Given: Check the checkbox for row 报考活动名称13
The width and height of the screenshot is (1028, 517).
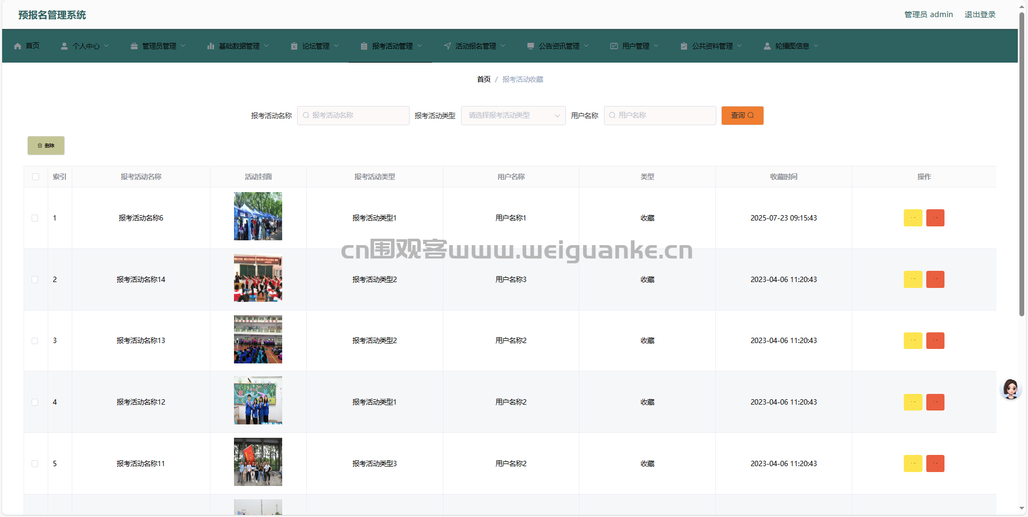Looking at the screenshot, I should pos(35,340).
